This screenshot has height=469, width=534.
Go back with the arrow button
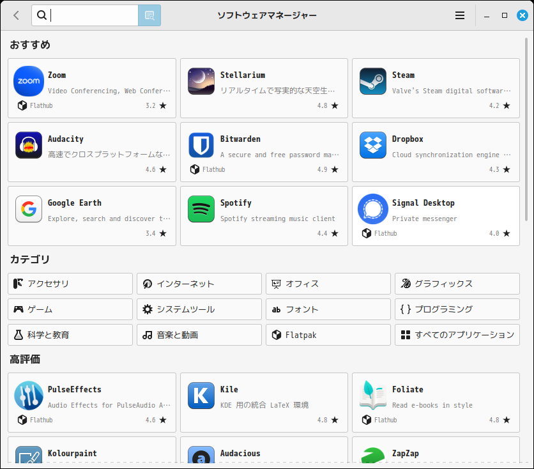click(16, 15)
